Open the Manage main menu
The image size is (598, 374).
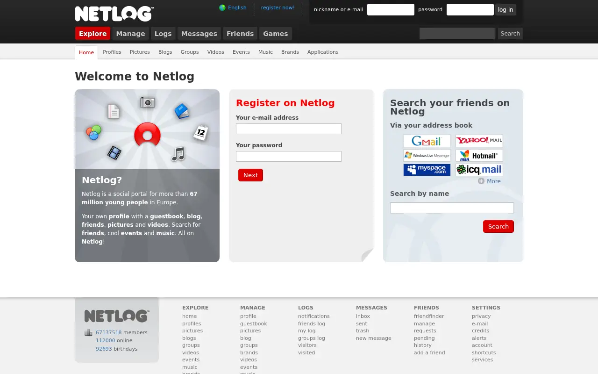point(130,33)
